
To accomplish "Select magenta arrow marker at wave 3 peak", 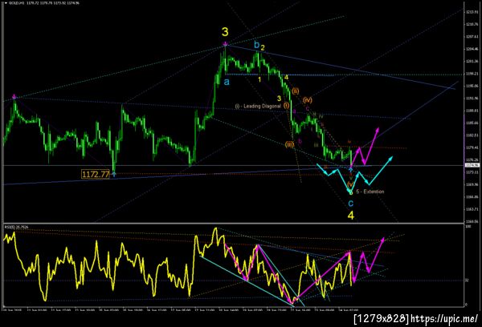I will [226, 44].
